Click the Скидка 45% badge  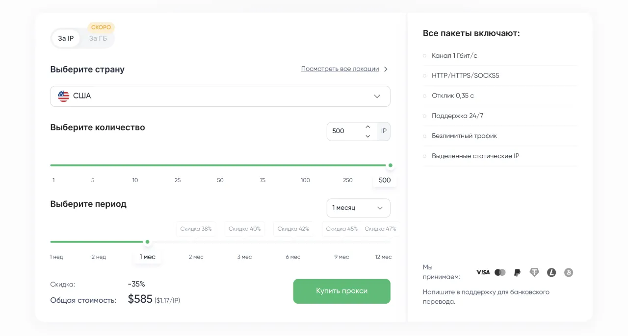(x=341, y=229)
